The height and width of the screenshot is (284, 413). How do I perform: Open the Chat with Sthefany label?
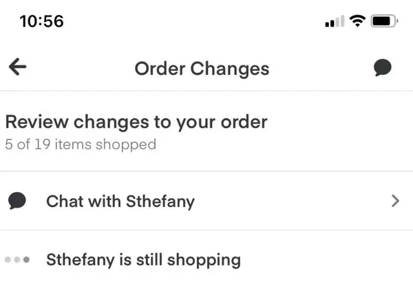[120, 201]
